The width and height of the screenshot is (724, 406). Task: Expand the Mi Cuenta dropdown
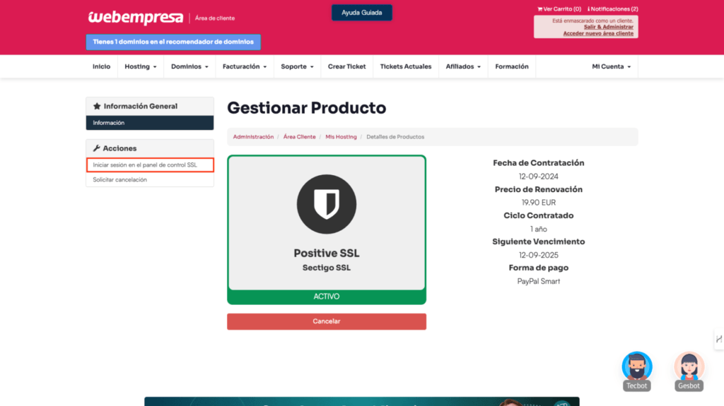coord(611,66)
